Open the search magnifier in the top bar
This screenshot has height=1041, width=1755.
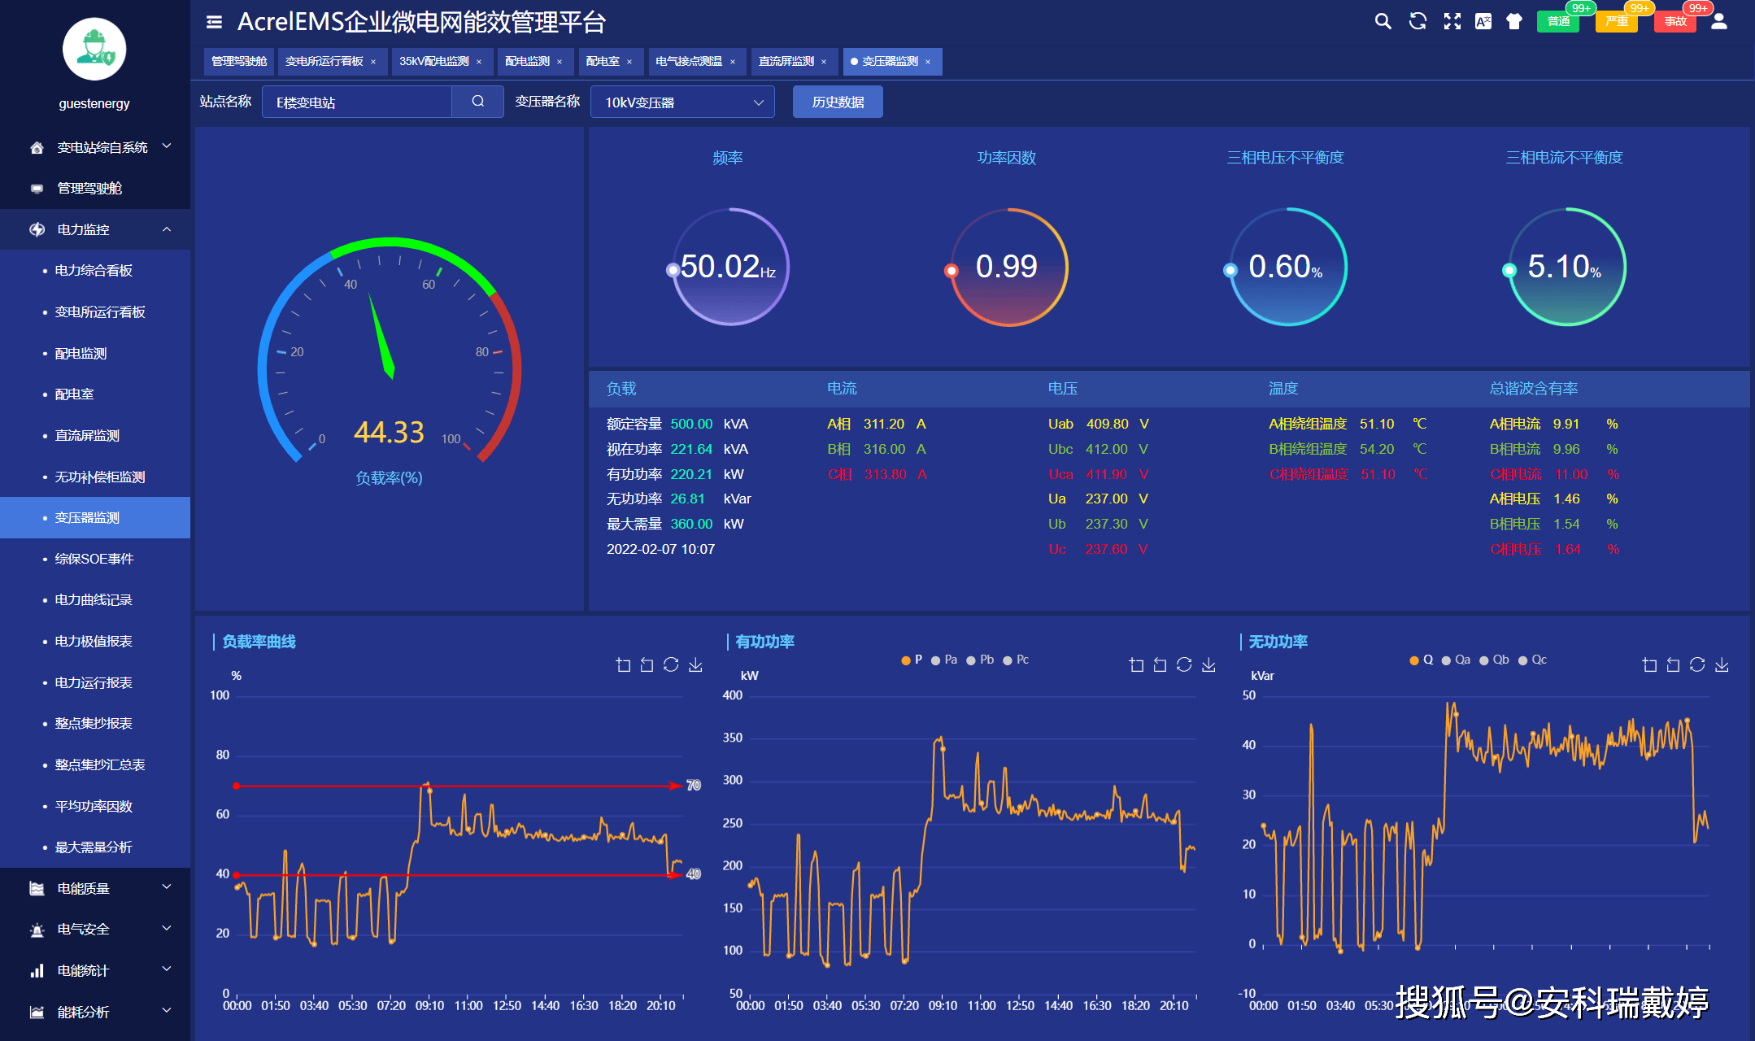1383,21
